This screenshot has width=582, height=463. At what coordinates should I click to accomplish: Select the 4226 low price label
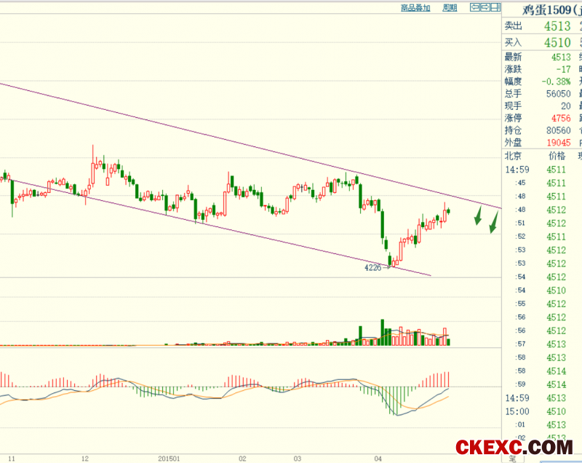click(x=374, y=268)
